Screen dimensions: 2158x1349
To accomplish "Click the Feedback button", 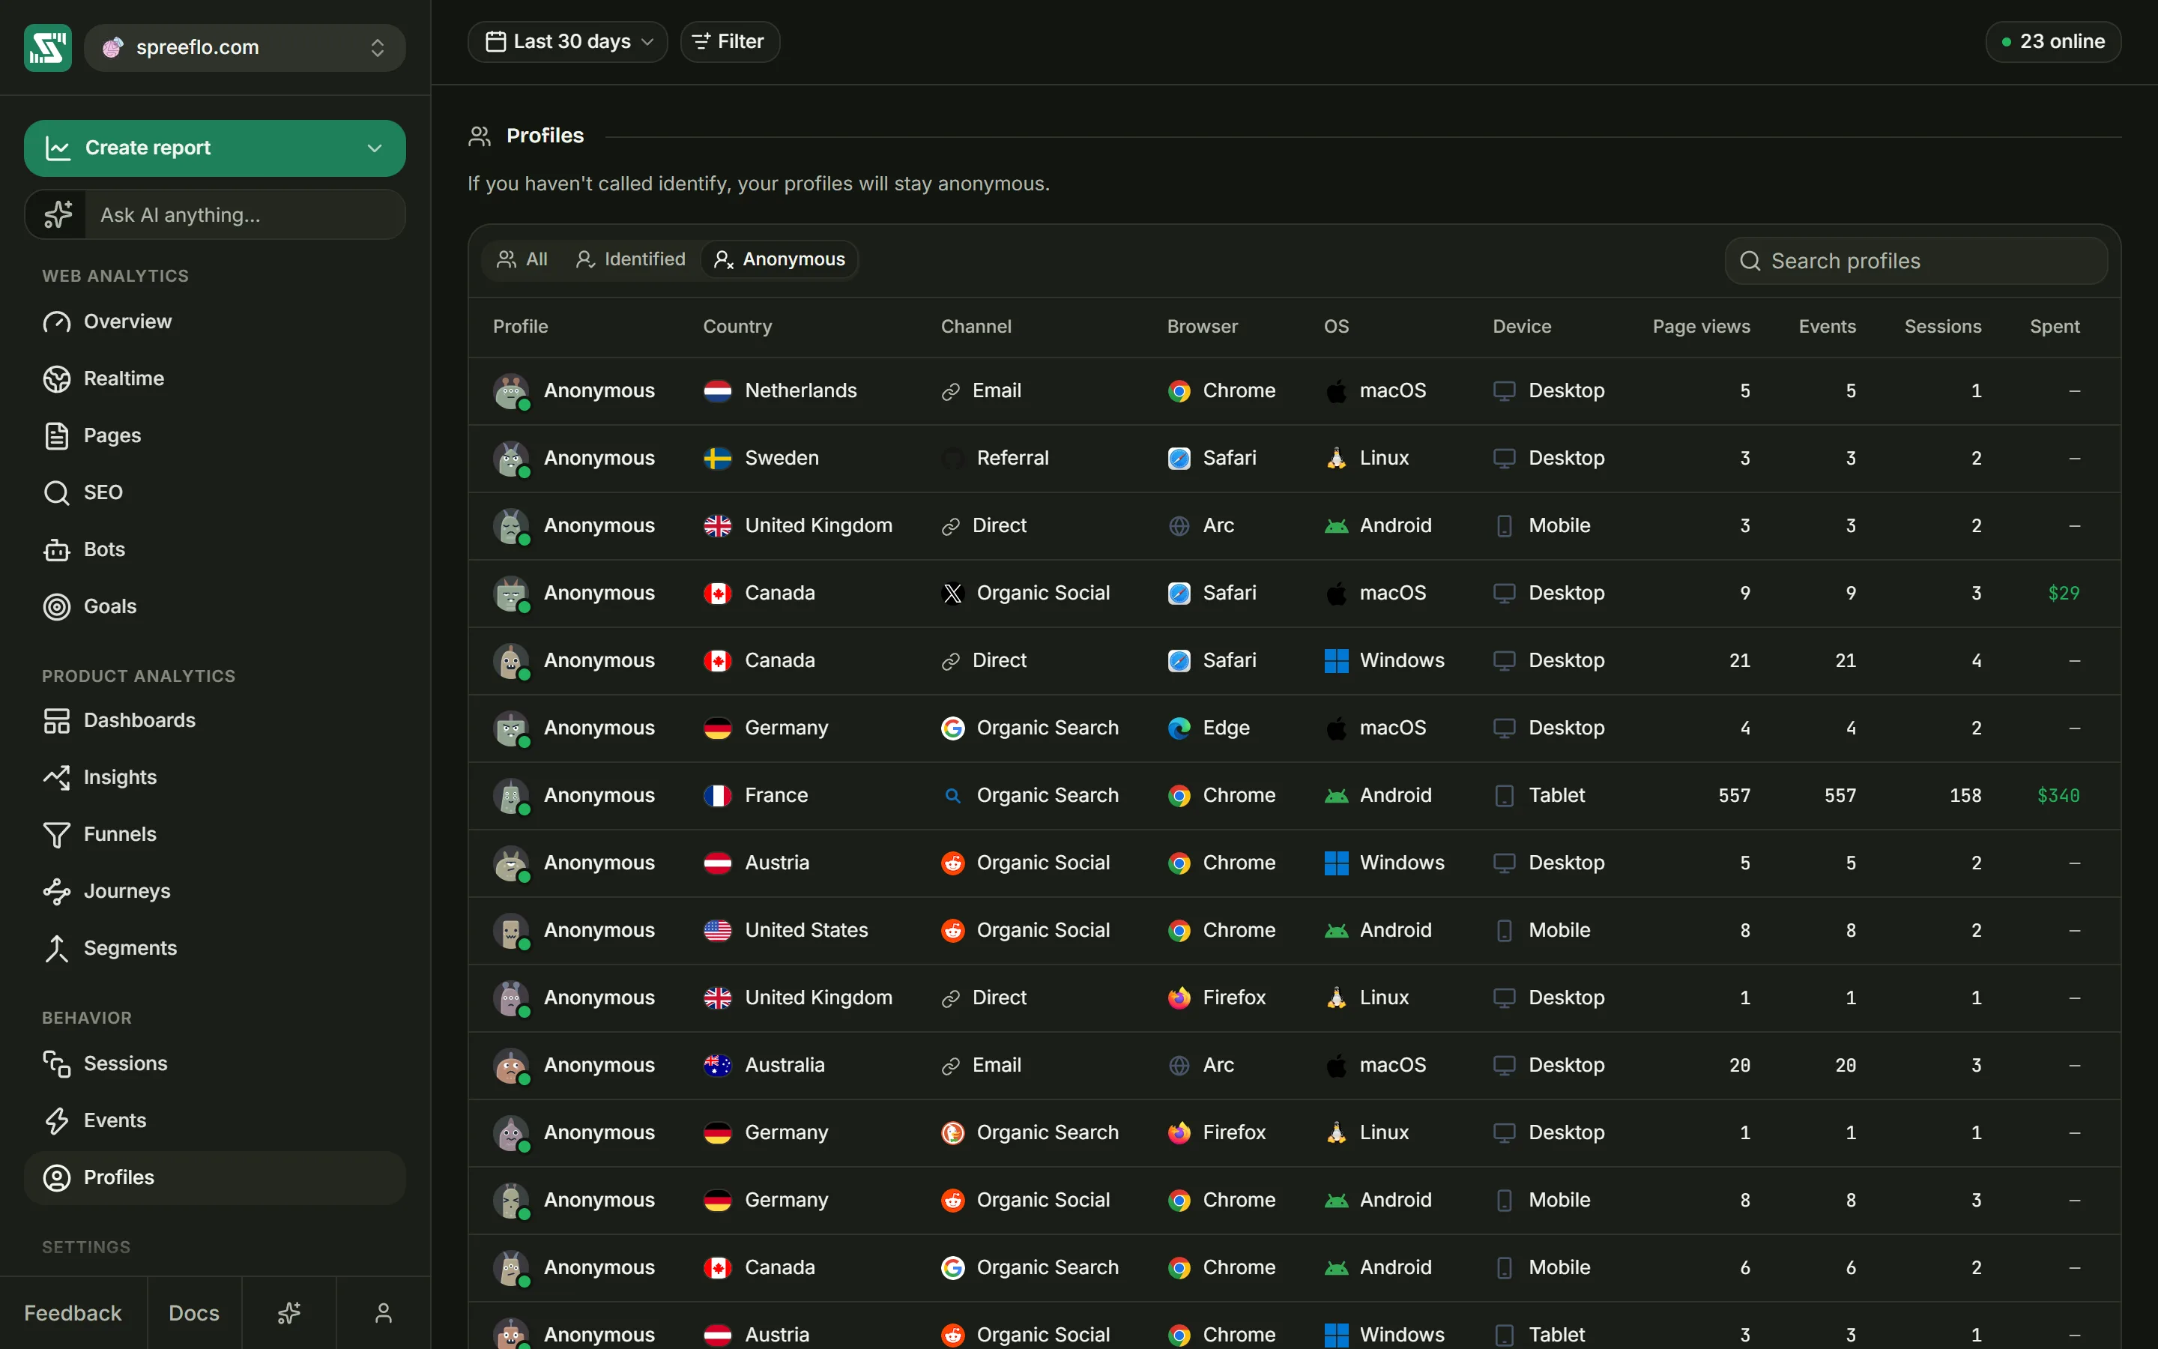I will 73,1312.
